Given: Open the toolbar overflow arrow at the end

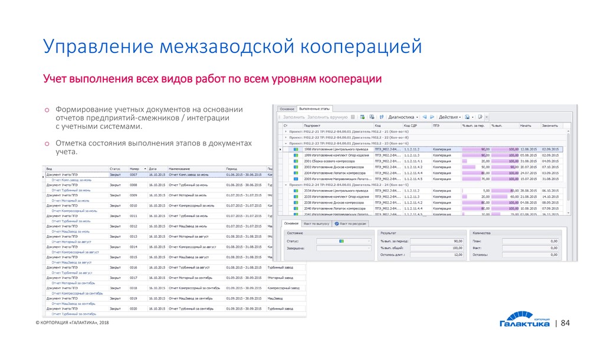Looking at the screenshot, I should (487, 117).
